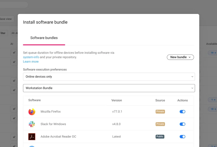Click the Version column header

(117, 100)
